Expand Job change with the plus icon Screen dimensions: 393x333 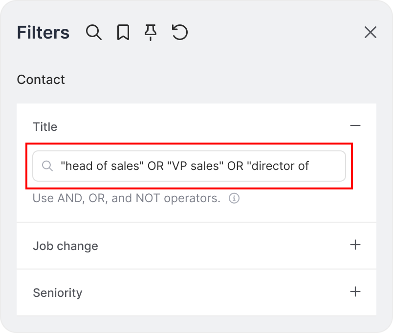click(355, 245)
